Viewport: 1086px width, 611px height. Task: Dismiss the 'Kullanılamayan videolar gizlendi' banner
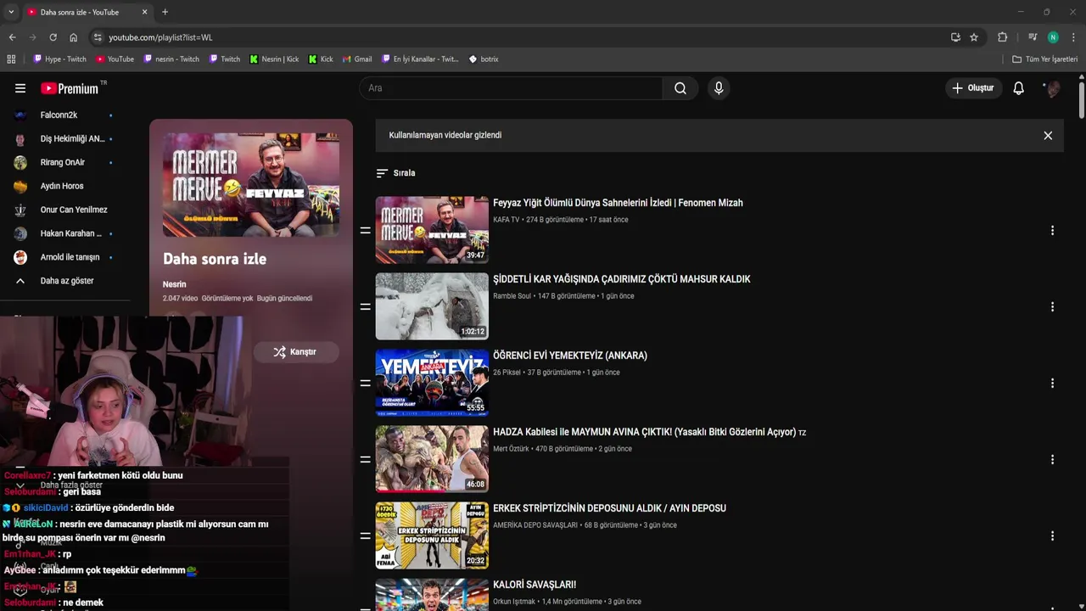click(1048, 136)
